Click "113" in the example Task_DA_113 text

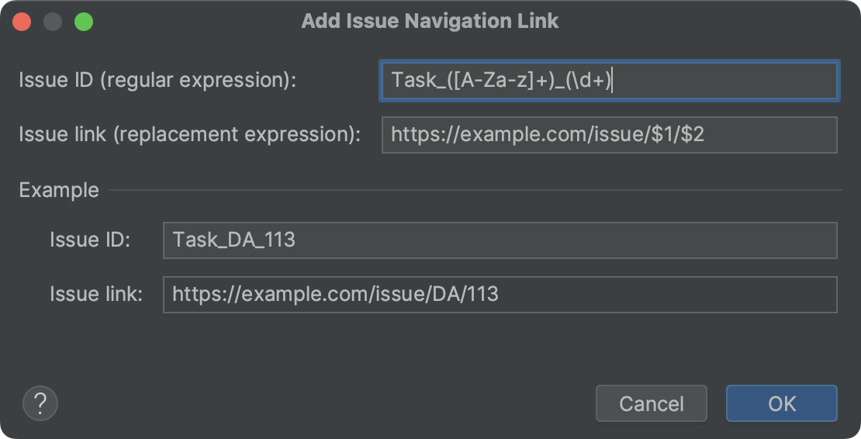(x=278, y=240)
